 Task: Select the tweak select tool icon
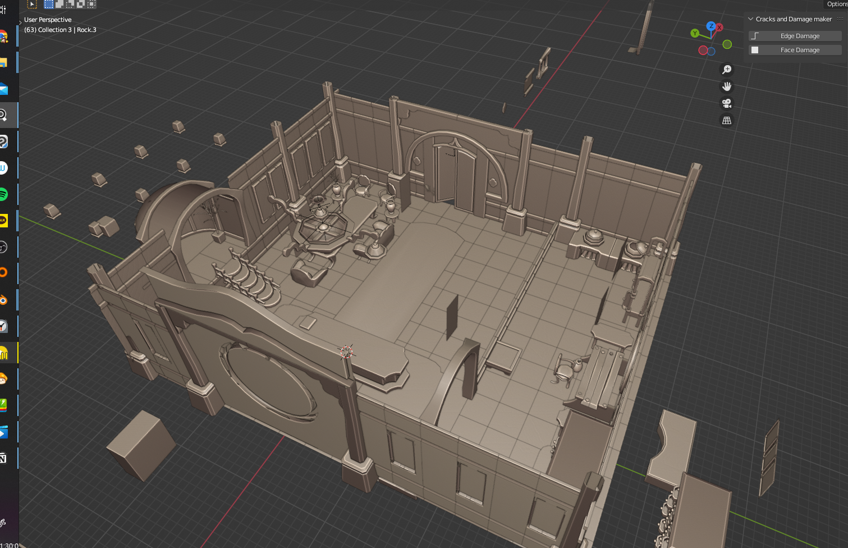click(x=32, y=4)
